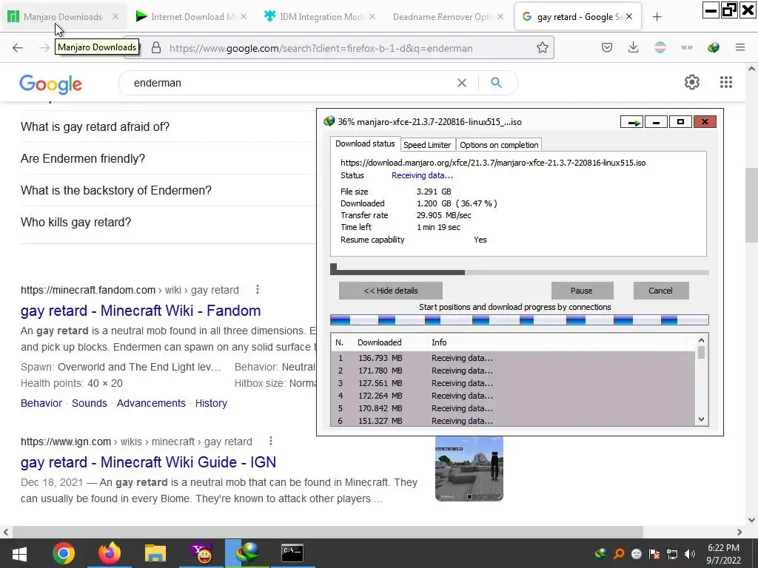Select connection row 4 with 172.264 MB
The image size is (758, 568).
tap(514, 396)
